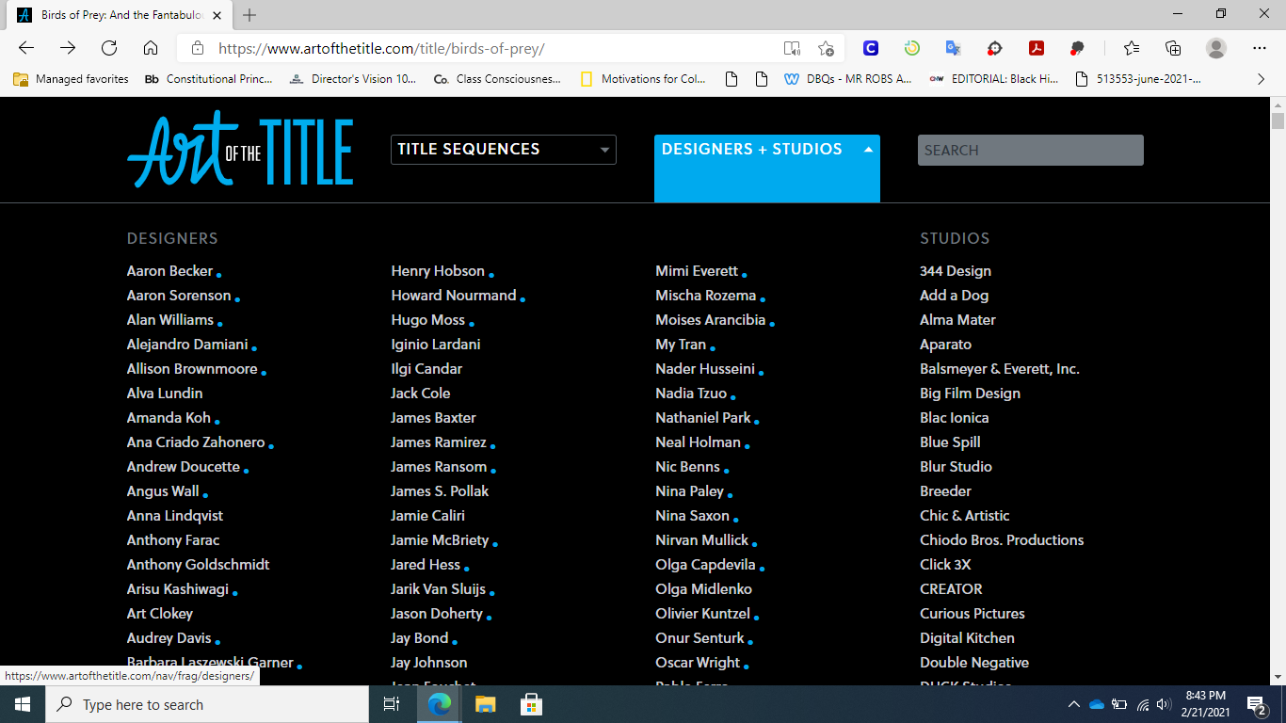
Task: Open the Favorites list
Action: point(1132,48)
